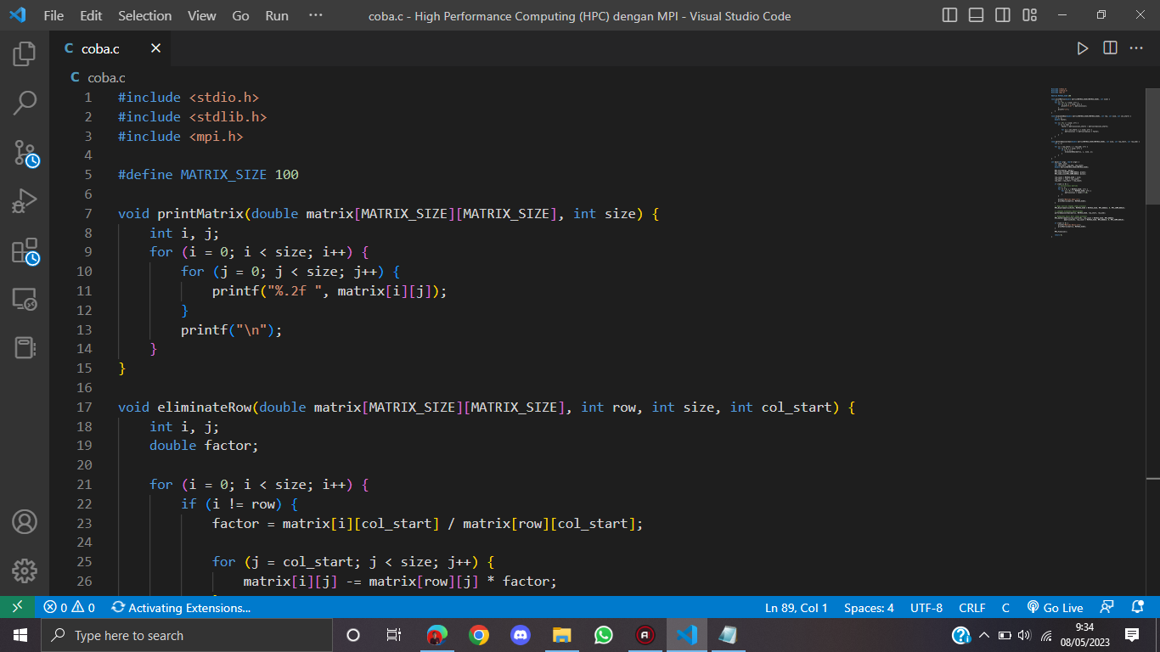
Task: Open the Go menu
Action: pyautogui.click(x=240, y=15)
